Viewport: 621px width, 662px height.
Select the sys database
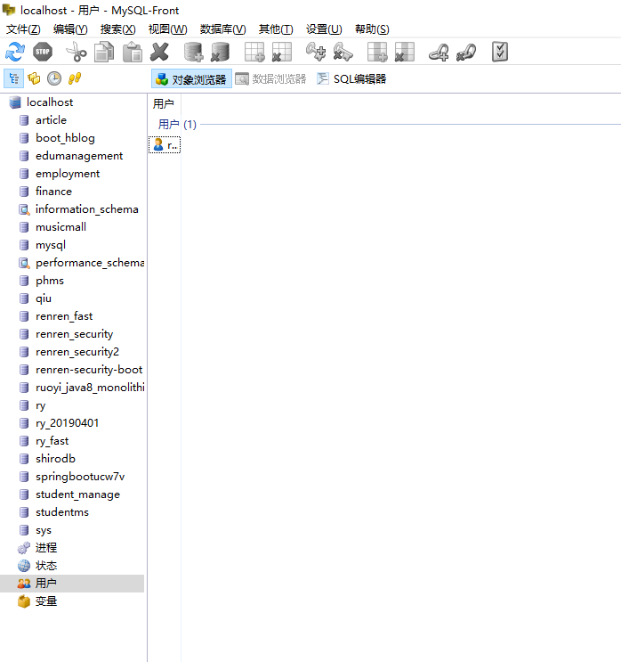click(x=44, y=530)
